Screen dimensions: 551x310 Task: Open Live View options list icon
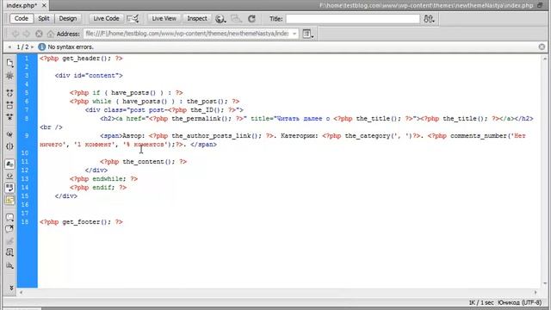pyautogui.click(x=308, y=34)
